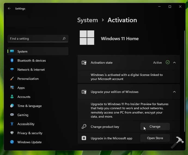
Task: Click the digital license activation message
Action: coord(127,77)
